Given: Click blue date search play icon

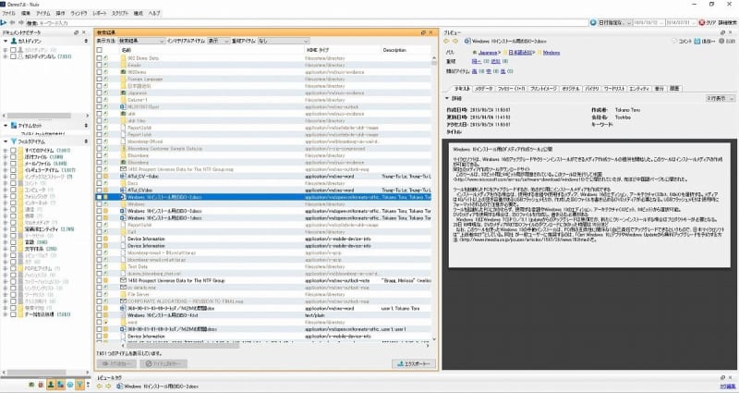Looking at the screenshot, I should click(x=593, y=22).
